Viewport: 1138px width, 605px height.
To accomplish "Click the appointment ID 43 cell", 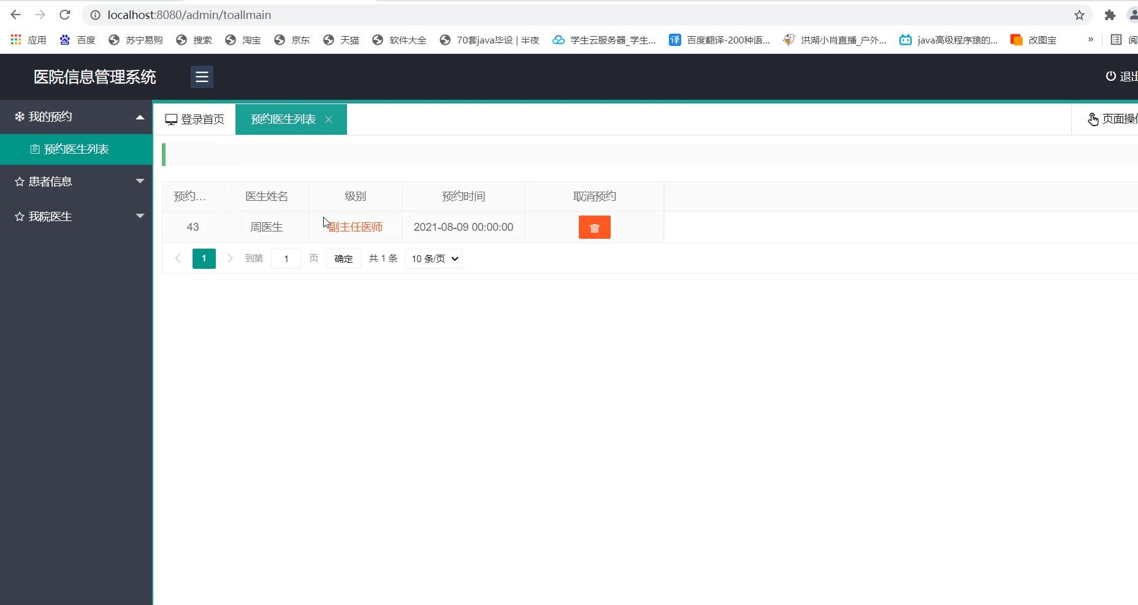I will click(193, 227).
